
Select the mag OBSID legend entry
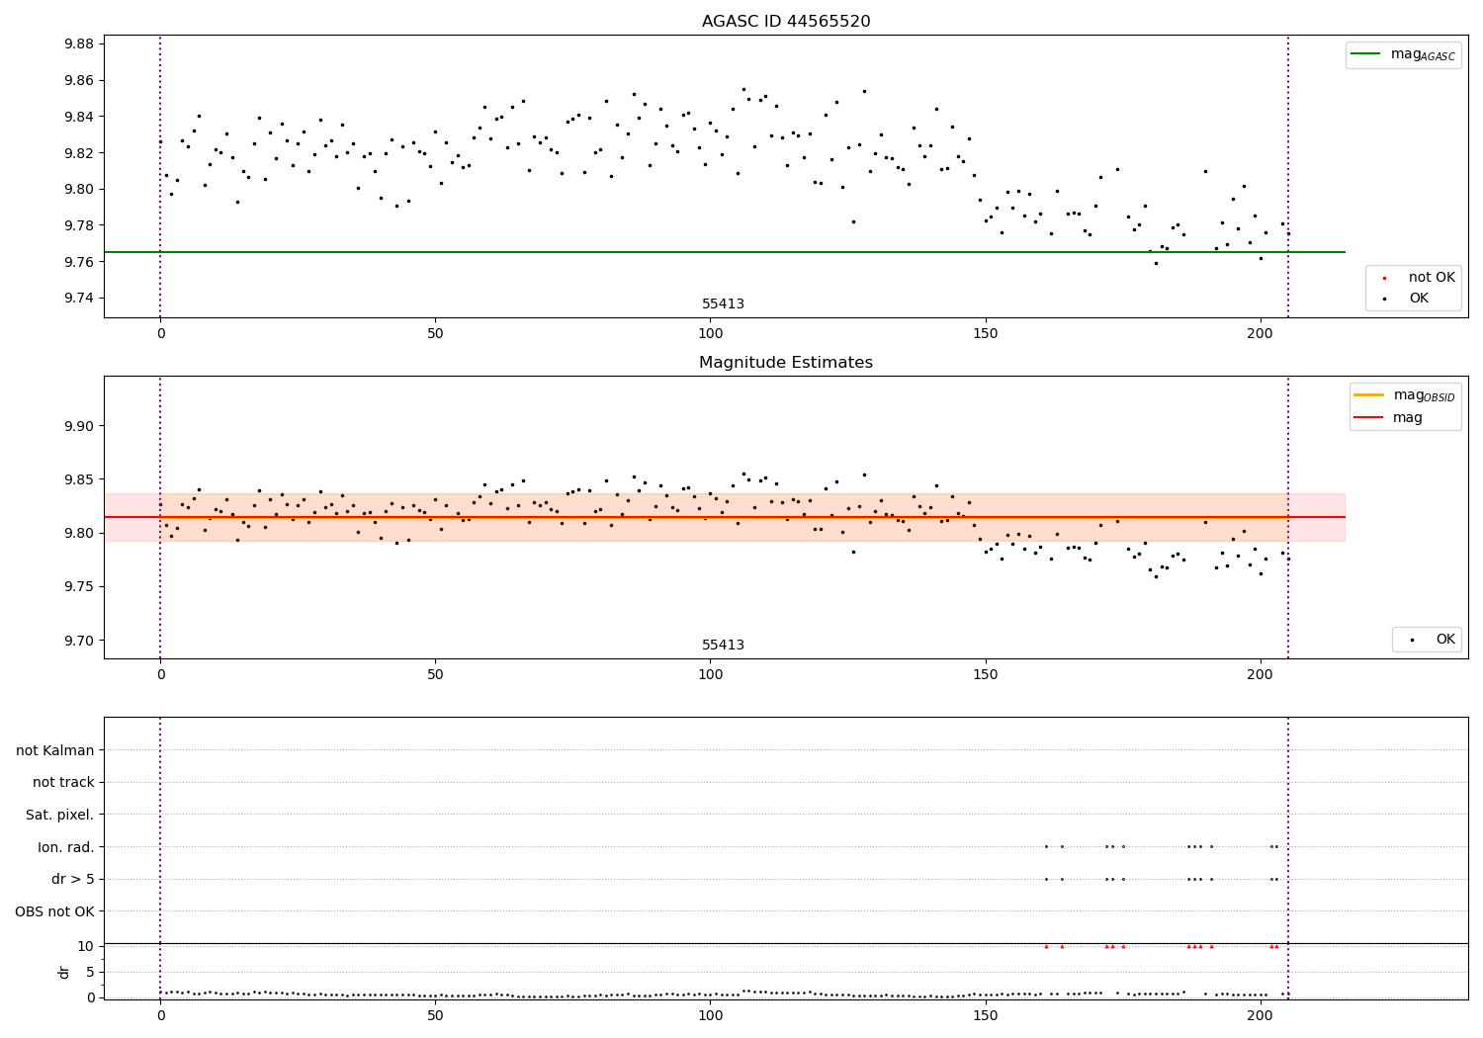click(x=1405, y=395)
